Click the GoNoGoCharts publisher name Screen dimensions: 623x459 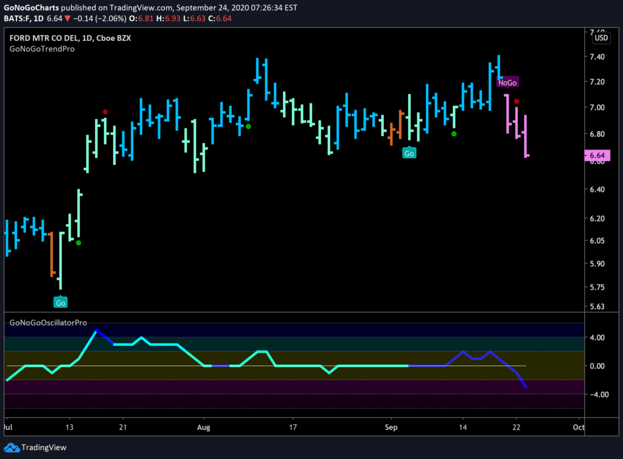click(31, 7)
